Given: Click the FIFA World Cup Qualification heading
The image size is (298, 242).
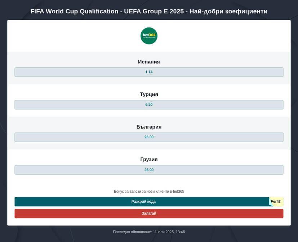Looking at the screenshot, I should 149,12.
